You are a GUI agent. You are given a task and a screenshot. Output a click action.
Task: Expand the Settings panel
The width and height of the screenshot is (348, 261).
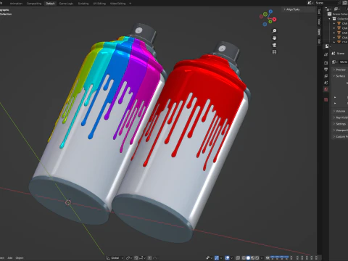click(x=340, y=124)
